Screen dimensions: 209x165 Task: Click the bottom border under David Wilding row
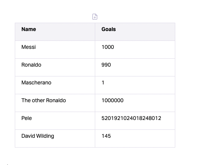[95, 147]
